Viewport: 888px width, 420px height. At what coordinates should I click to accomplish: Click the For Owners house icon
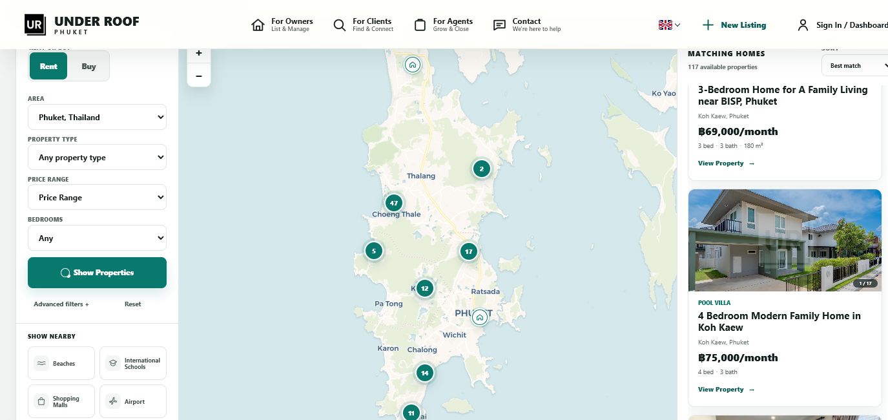click(x=258, y=25)
